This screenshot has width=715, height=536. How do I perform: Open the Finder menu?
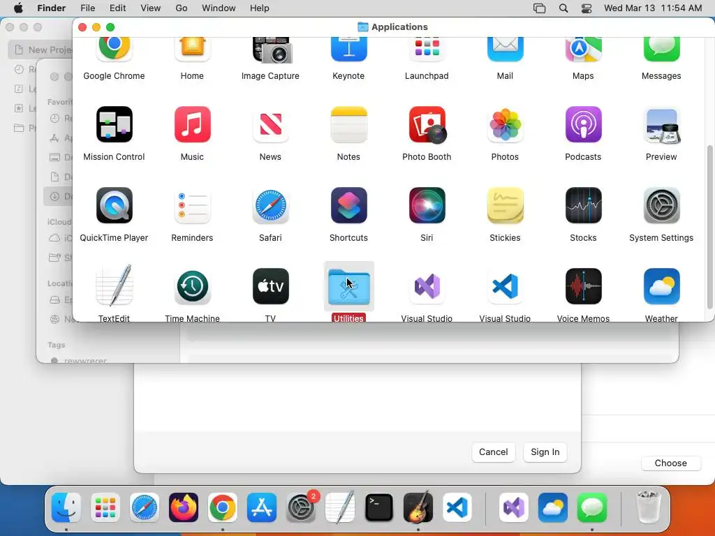click(x=51, y=8)
